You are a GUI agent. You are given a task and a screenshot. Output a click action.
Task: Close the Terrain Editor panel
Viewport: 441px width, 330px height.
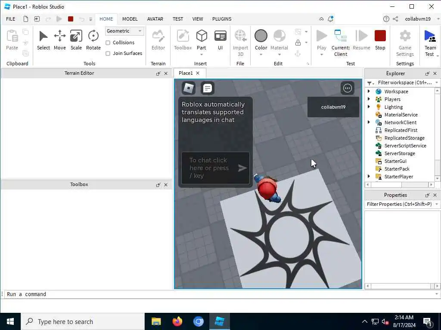pyautogui.click(x=166, y=73)
